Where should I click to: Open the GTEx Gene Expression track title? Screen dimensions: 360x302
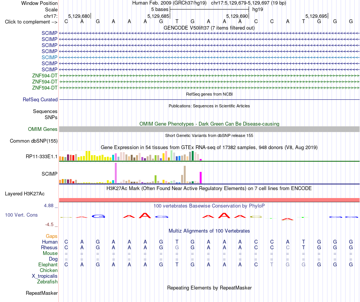click(x=209, y=148)
